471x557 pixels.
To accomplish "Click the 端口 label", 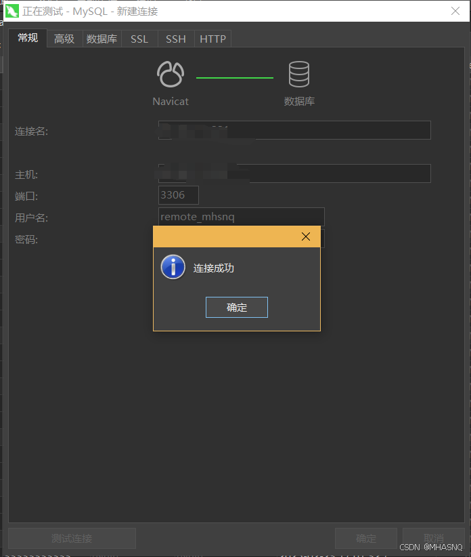I will [x=26, y=196].
